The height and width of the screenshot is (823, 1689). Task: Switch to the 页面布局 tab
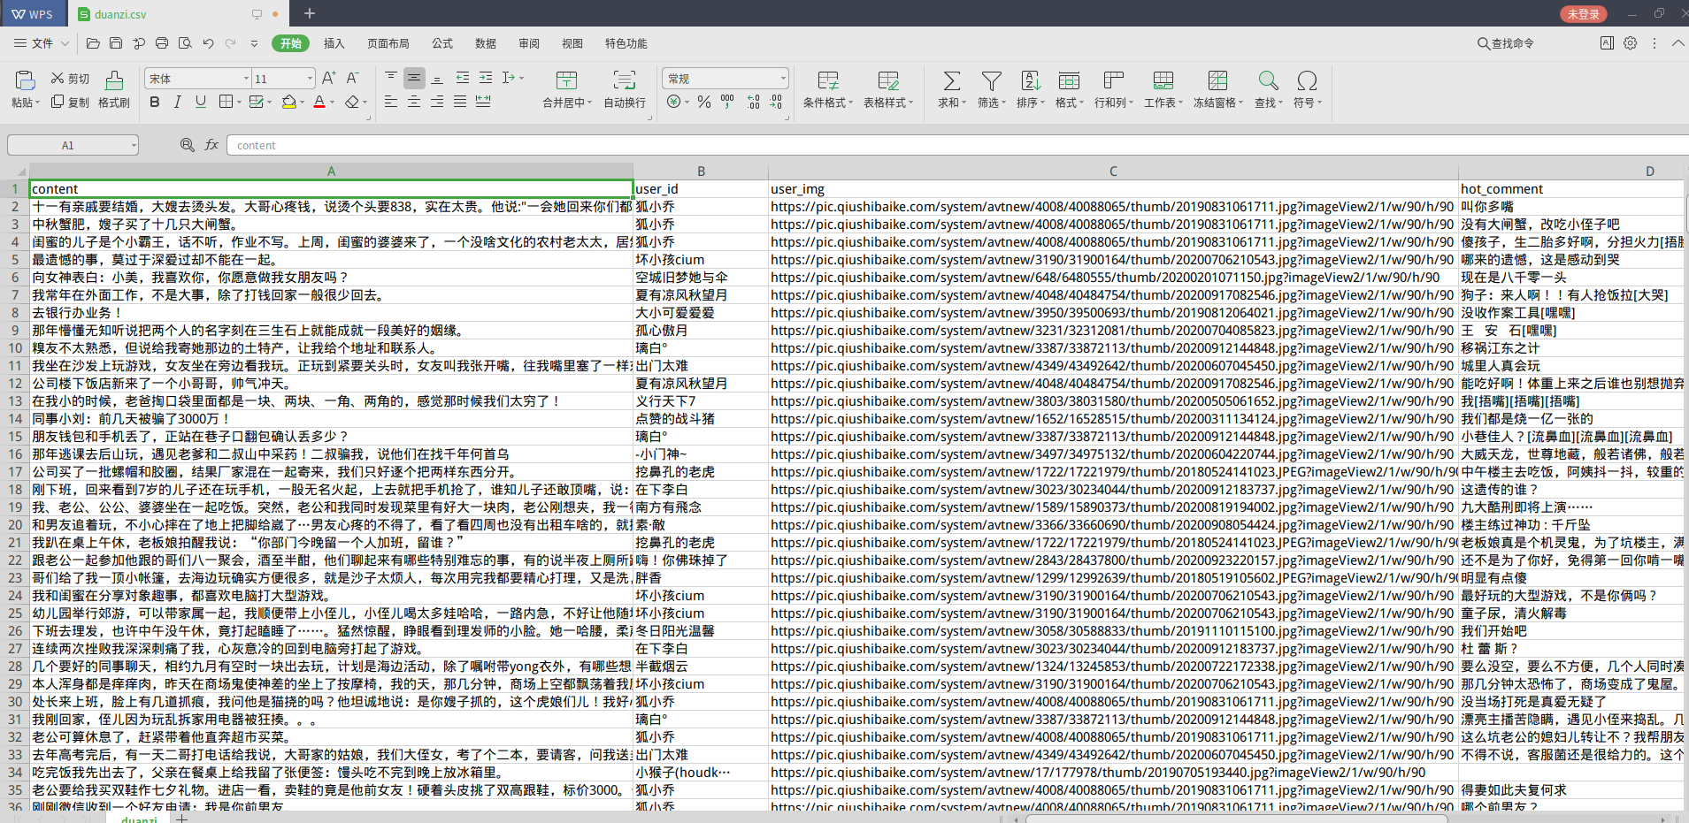[388, 43]
